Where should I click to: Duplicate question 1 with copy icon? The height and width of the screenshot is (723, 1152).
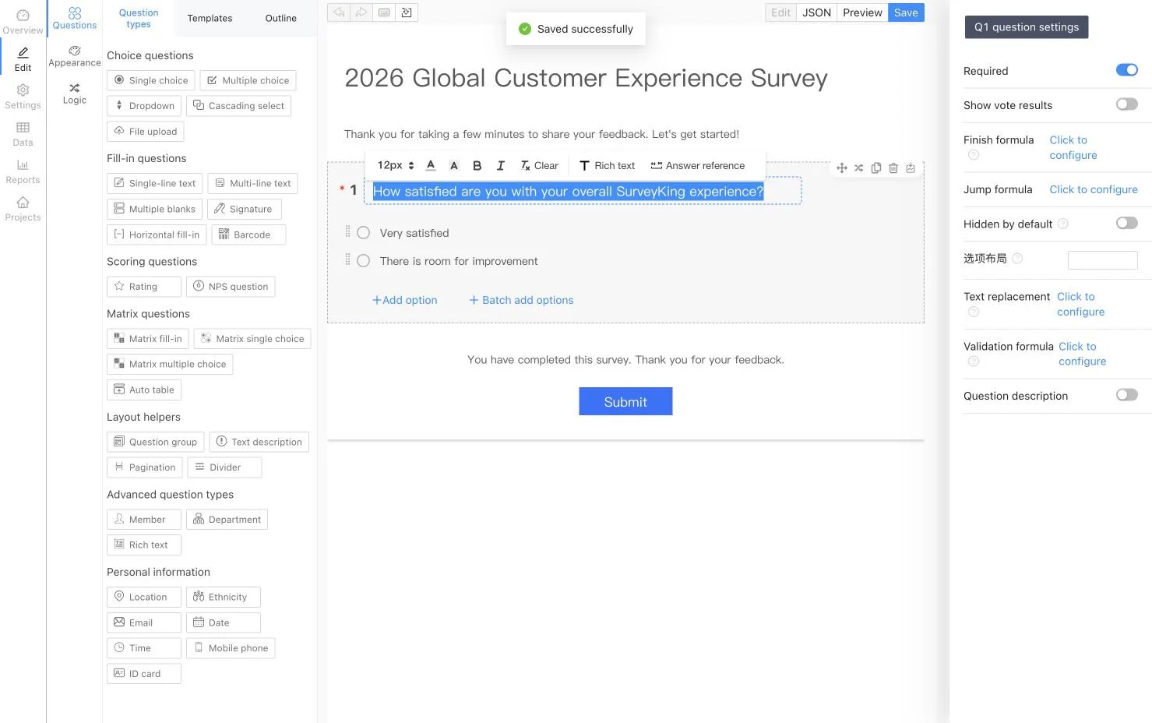(x=876, y=168)
